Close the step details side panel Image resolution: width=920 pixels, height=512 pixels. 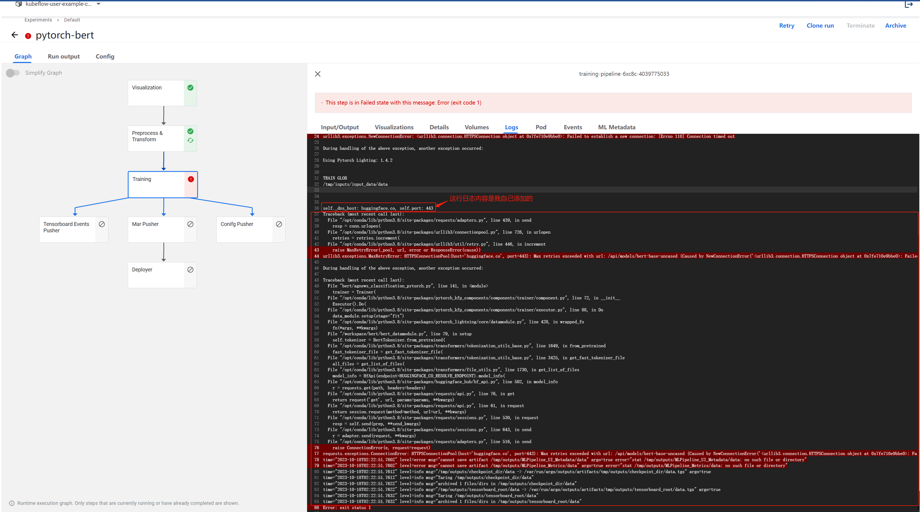coord(318,74)
